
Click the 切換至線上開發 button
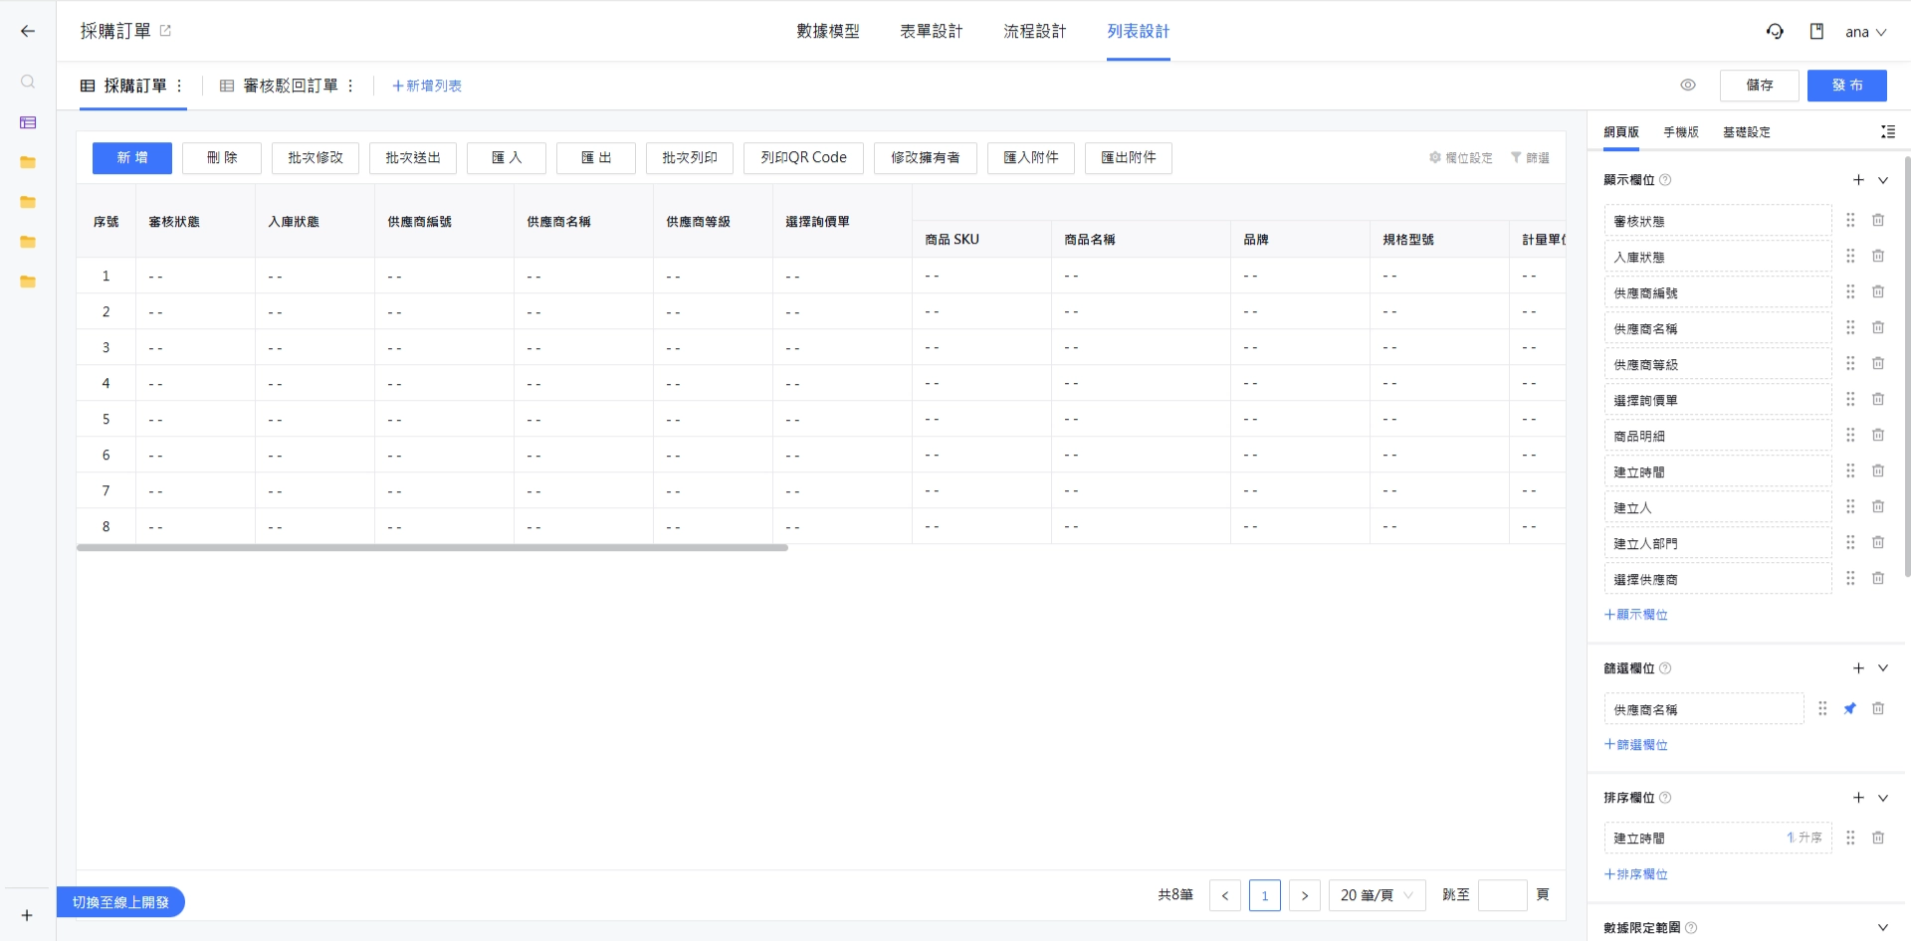tap(120, 902)
